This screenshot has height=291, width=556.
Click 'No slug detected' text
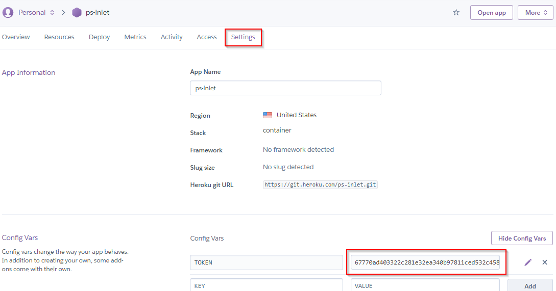click(288, 167)
